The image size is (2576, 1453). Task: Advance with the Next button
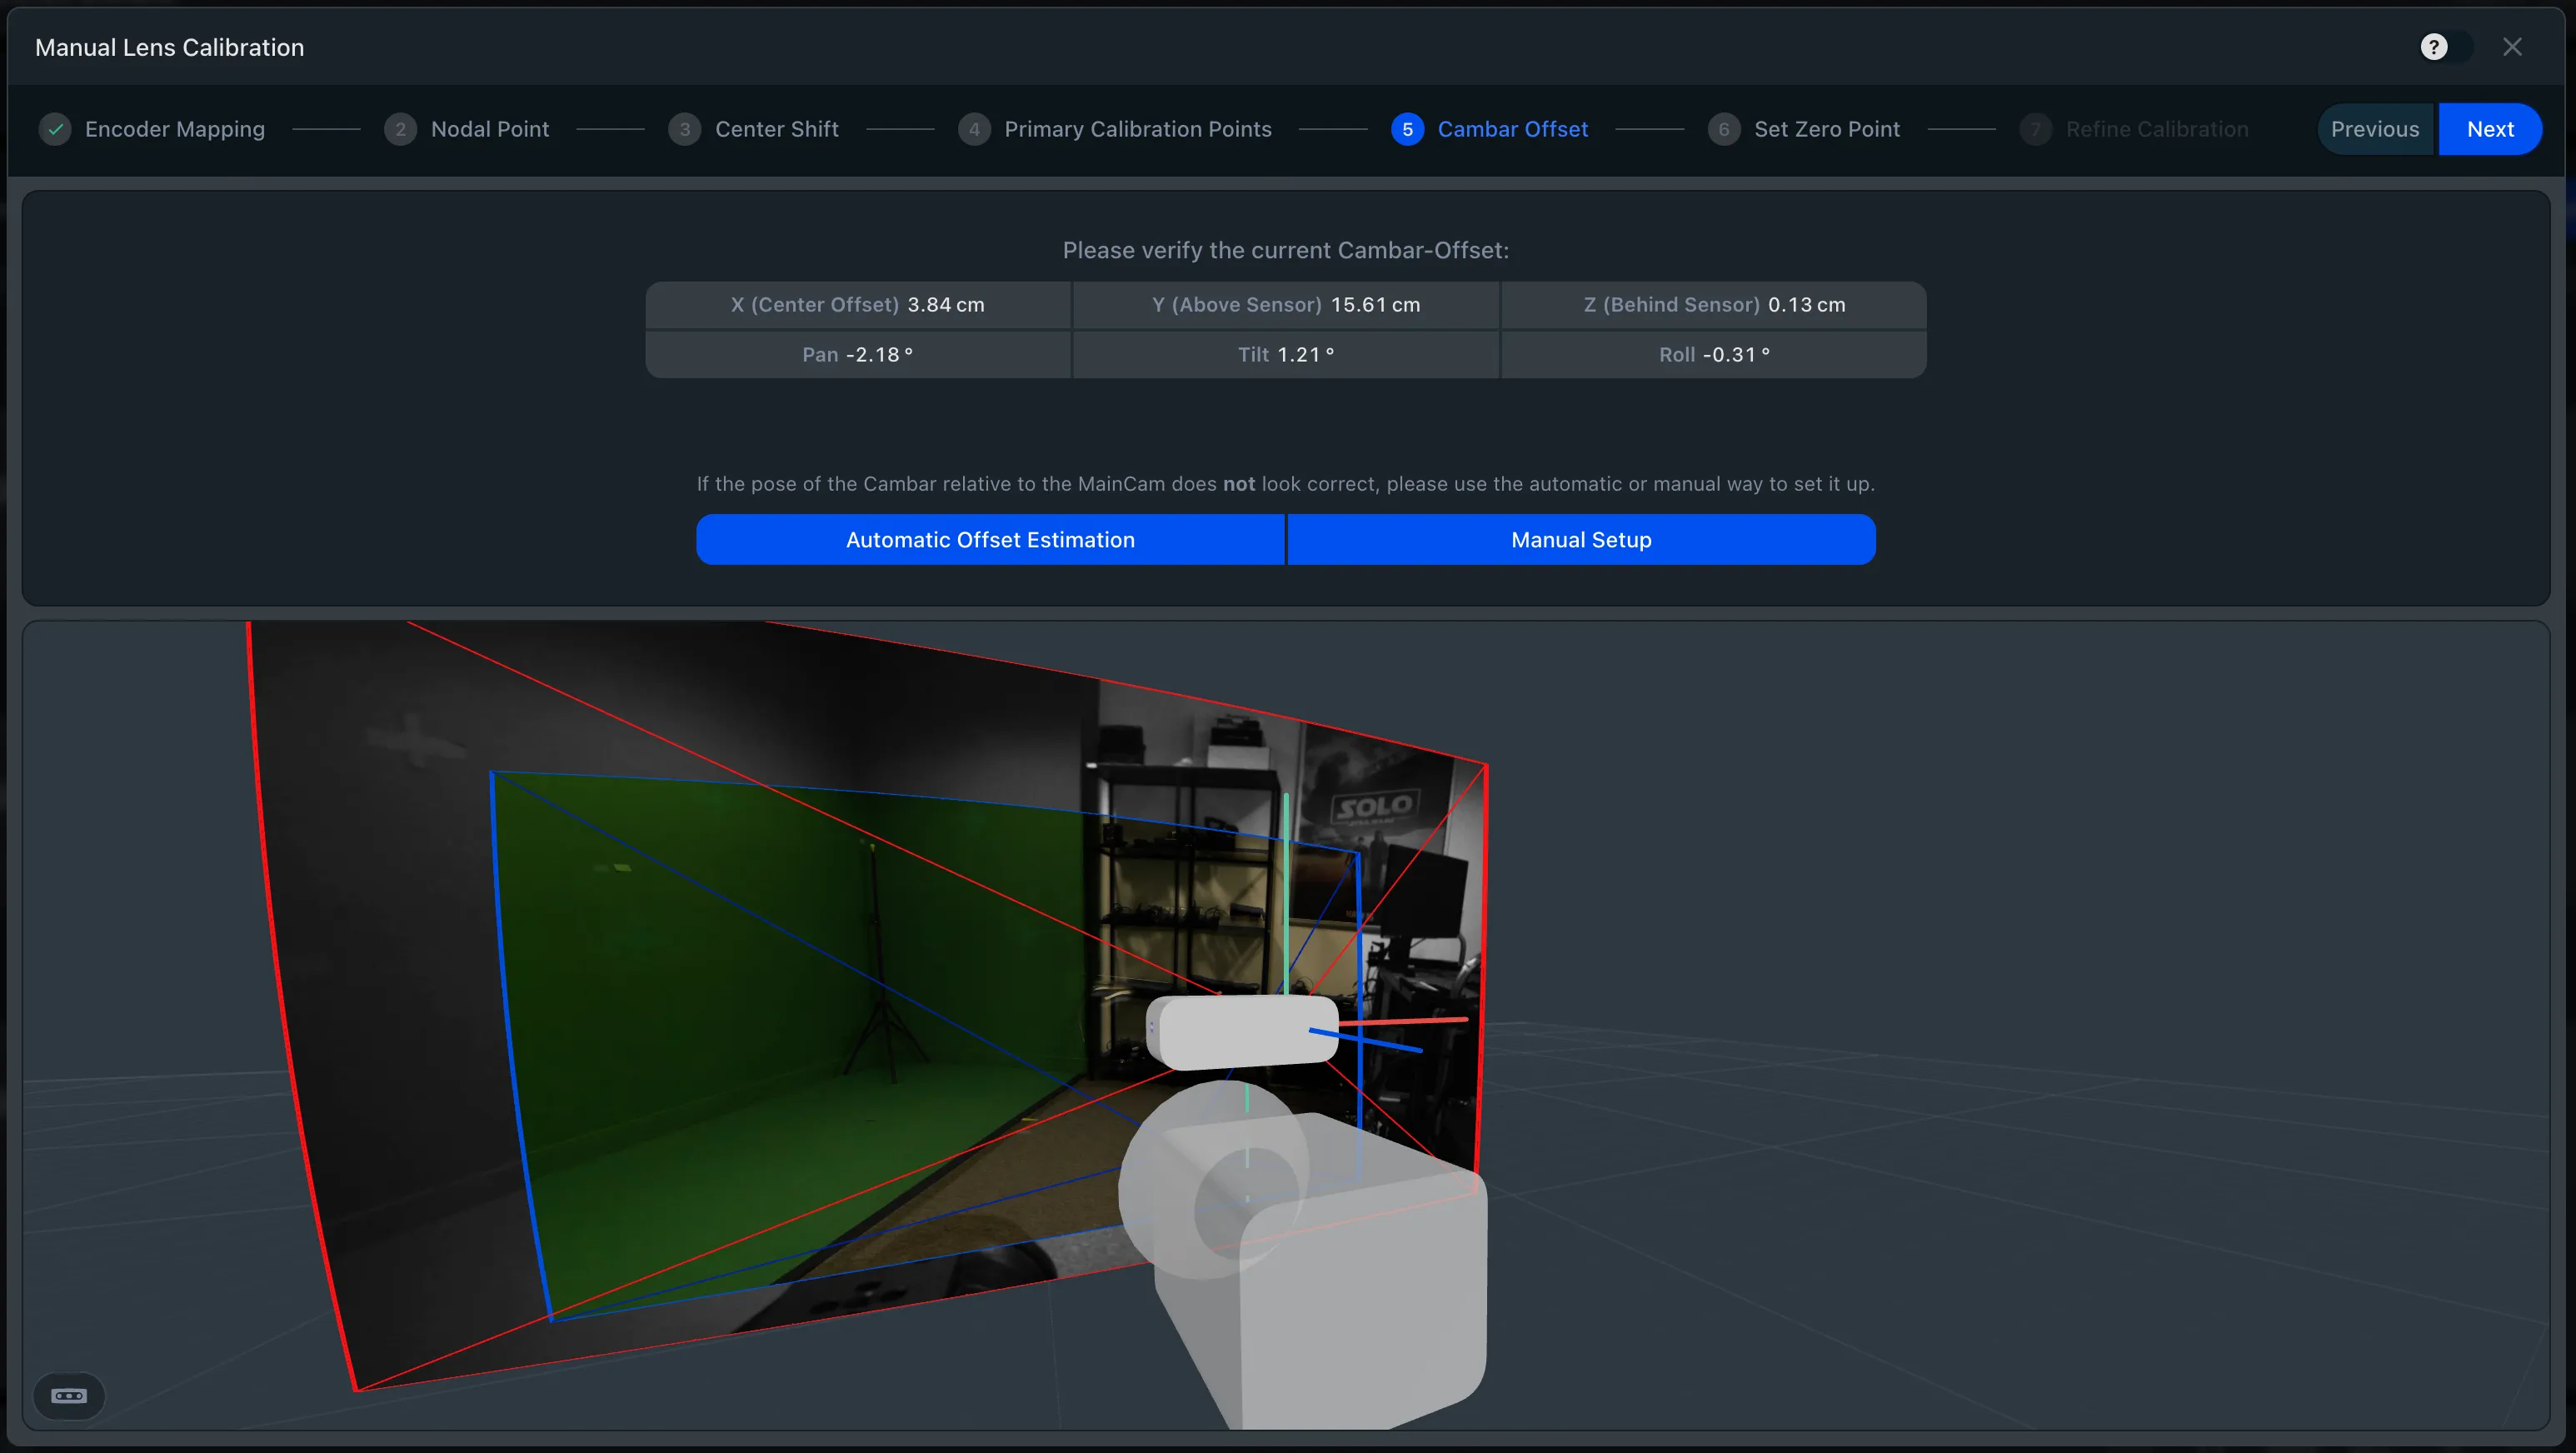pyautogui.click(x=2490, y=129)
